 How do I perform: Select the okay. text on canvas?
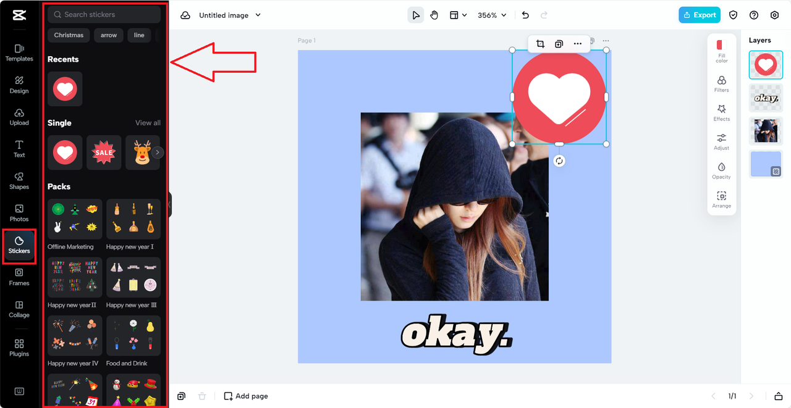[456, 335]
